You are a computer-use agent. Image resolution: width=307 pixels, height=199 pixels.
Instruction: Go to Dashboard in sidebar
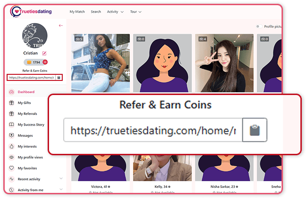coord(26,92)
